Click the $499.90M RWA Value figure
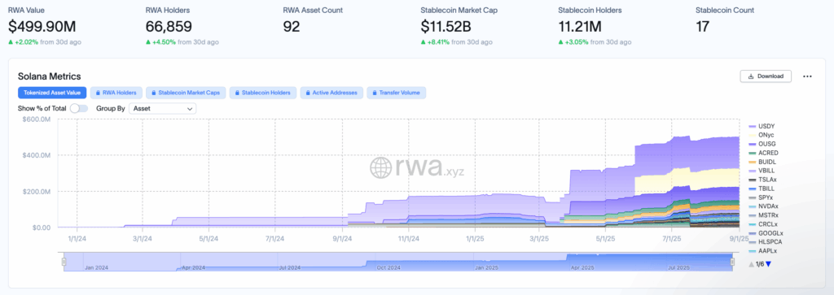Image resolution: width=834 pixels, height=295 pixels. click(x=42, y=26)
